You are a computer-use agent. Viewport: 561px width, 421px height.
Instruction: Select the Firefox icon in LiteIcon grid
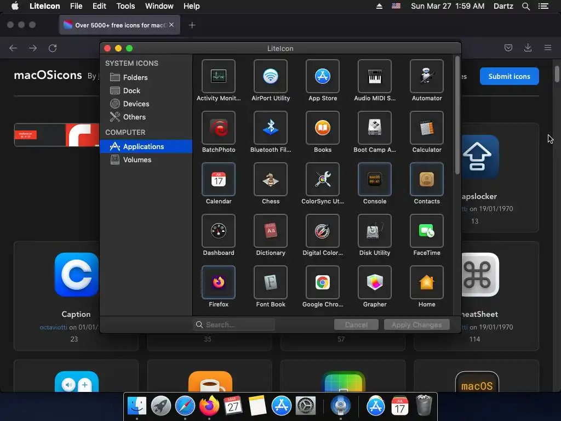click(x=218, y=282)
